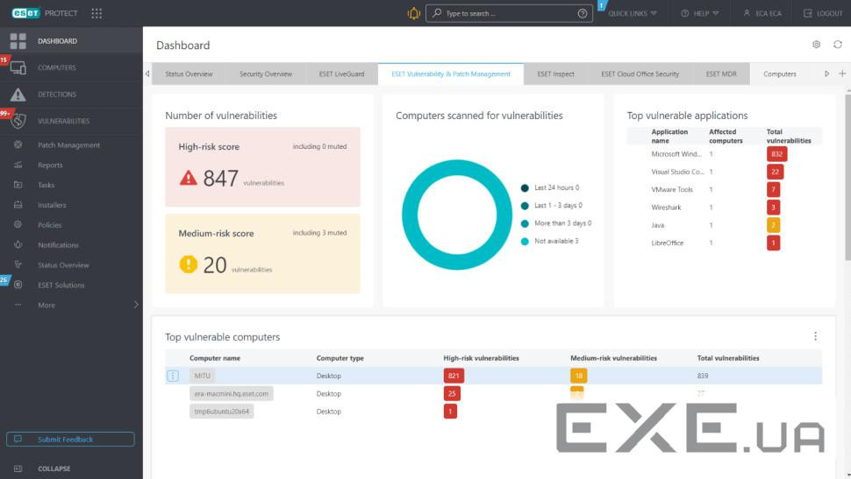Open the MITU row context menu icon
This screenshot has width=851, height=479.
(173, 376)
